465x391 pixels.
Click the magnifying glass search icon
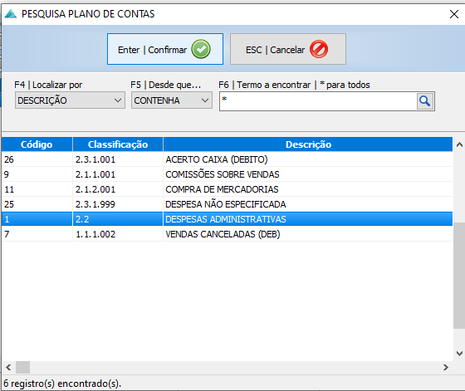[425, 101]
